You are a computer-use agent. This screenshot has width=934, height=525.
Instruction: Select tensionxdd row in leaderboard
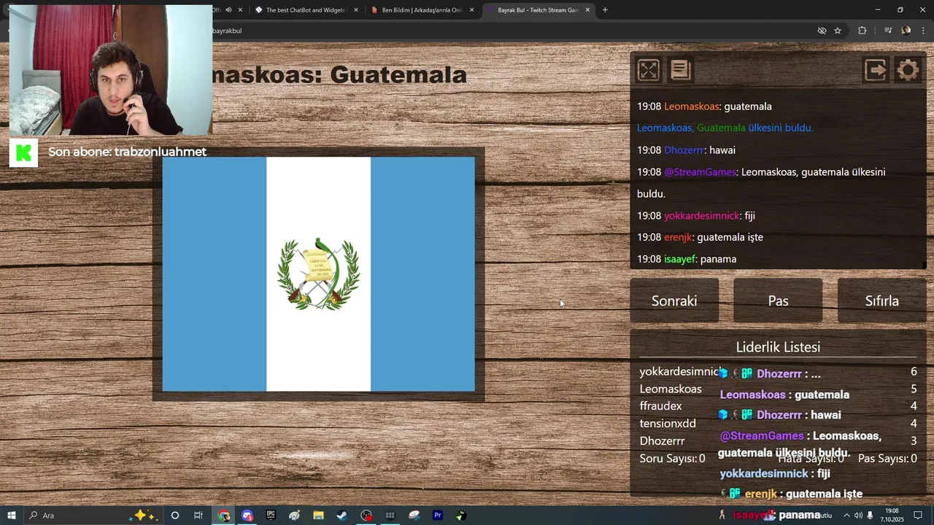pyautogui.click(x=778, y=424)
